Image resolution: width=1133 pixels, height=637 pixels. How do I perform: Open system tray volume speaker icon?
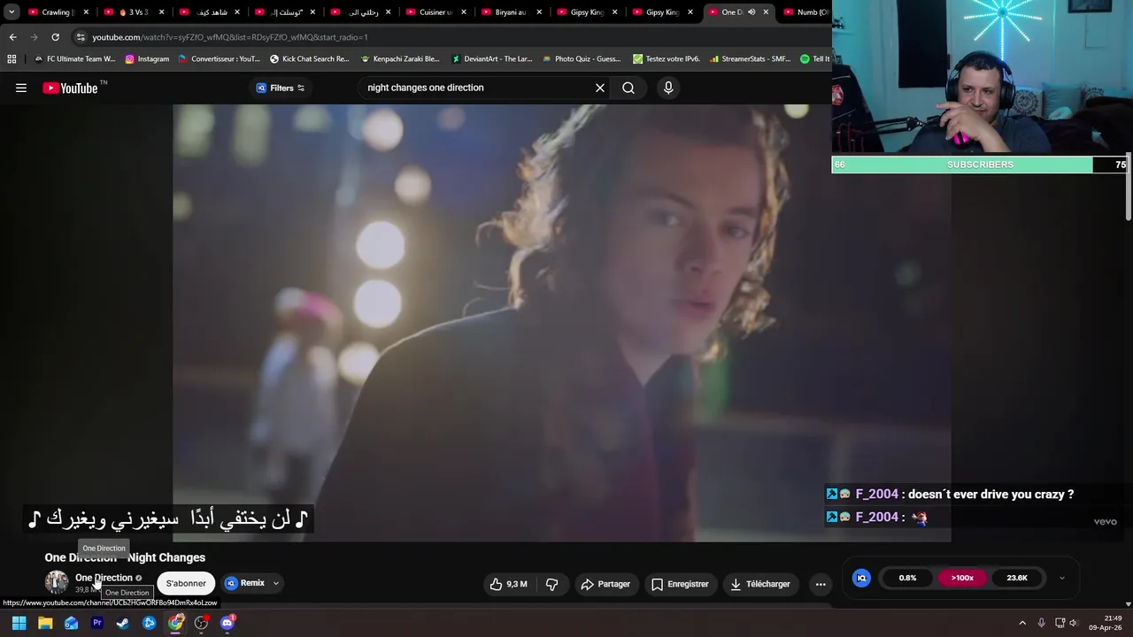pyautogui.click(x=1074, y=623)
